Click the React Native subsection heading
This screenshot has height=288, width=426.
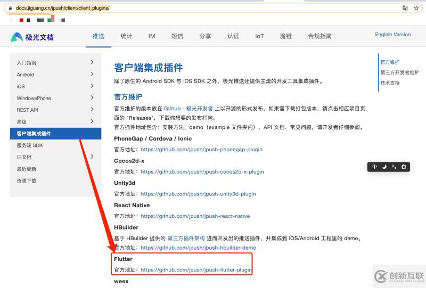click(132, 205)
